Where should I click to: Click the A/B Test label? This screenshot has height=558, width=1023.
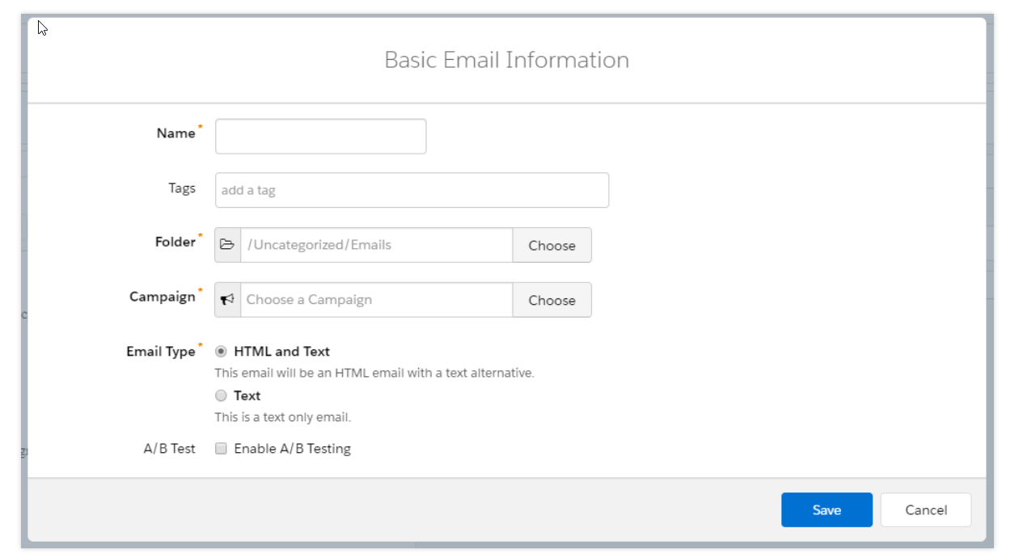point(169,449)
